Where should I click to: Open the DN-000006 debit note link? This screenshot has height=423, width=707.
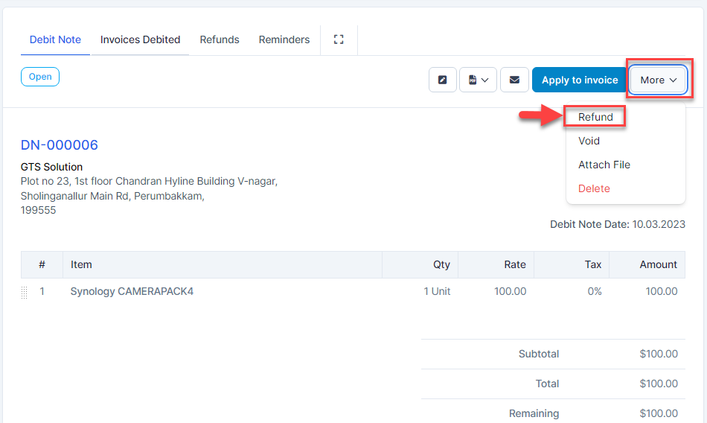tap(60, 145)
